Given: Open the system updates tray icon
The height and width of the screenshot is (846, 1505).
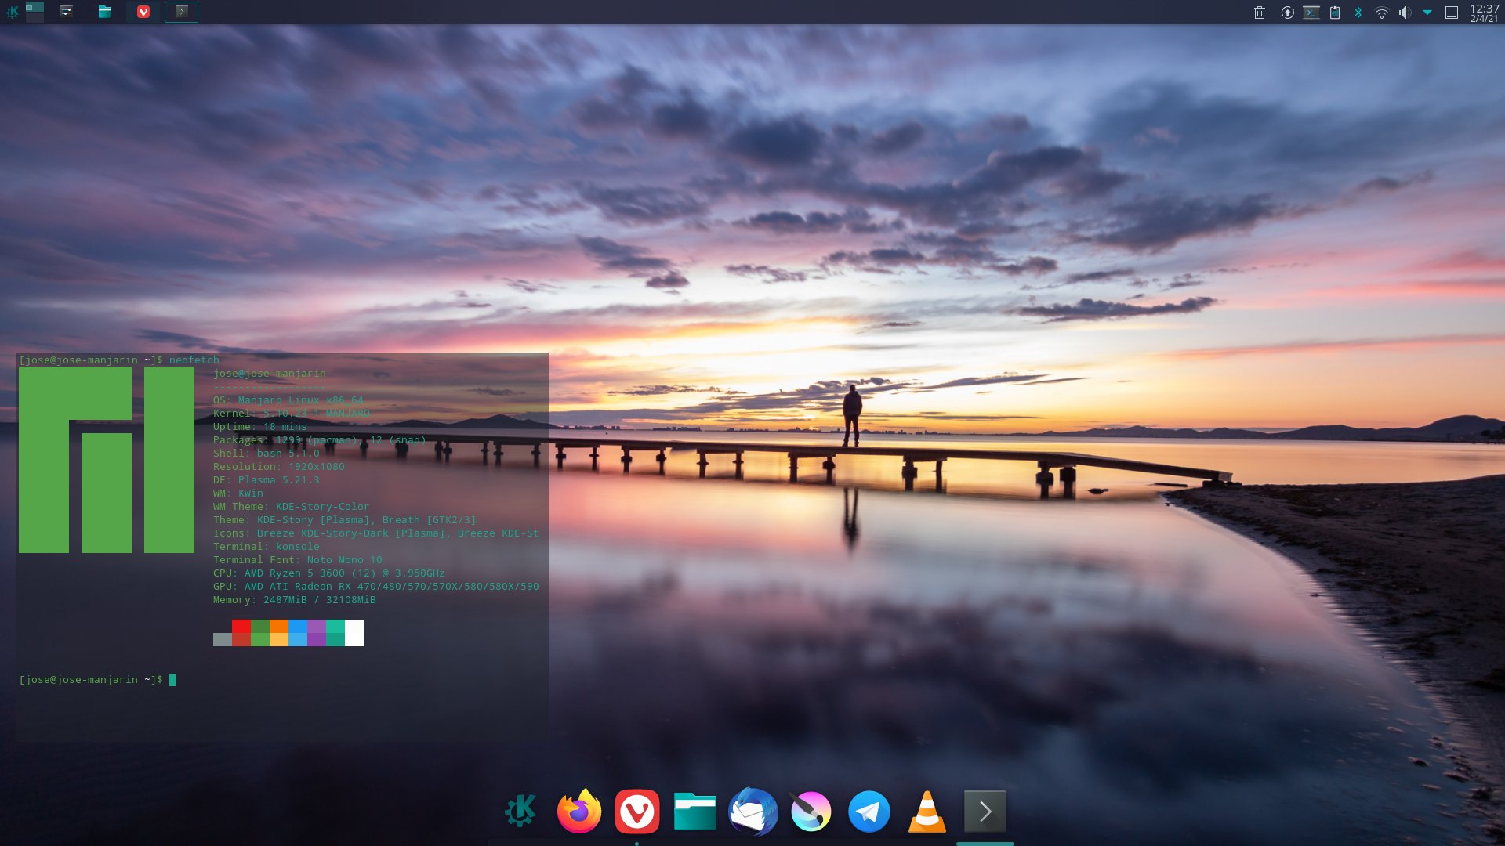Looking at the screenshot, I should coord(1287,13).
